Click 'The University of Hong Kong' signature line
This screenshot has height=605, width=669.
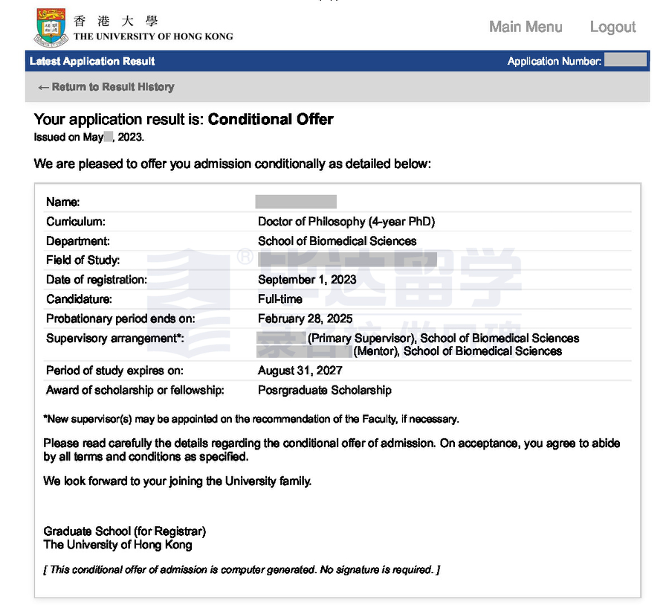tap(117, 545)
